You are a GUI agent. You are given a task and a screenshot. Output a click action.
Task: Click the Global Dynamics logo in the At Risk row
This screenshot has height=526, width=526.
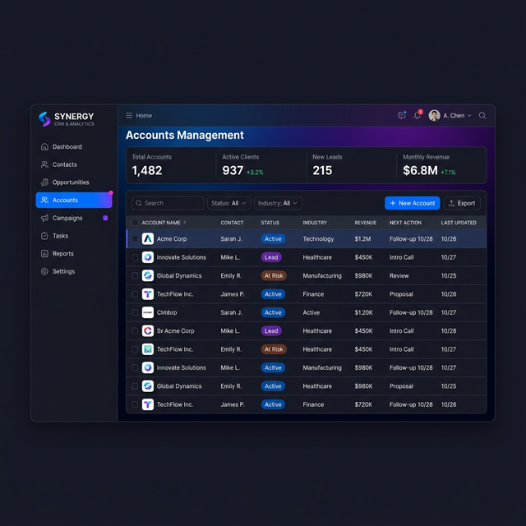point(148,276)
